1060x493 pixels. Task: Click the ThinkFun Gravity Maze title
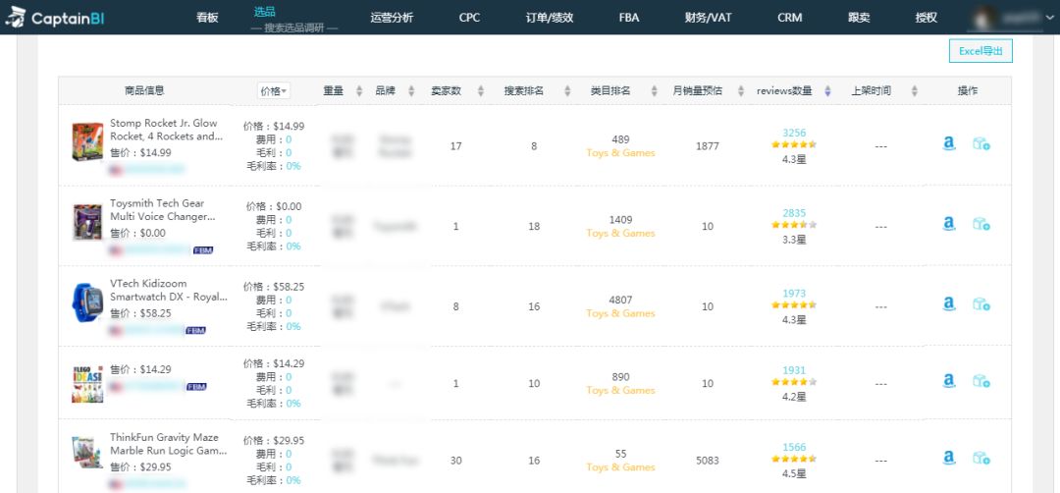[169, 444]
